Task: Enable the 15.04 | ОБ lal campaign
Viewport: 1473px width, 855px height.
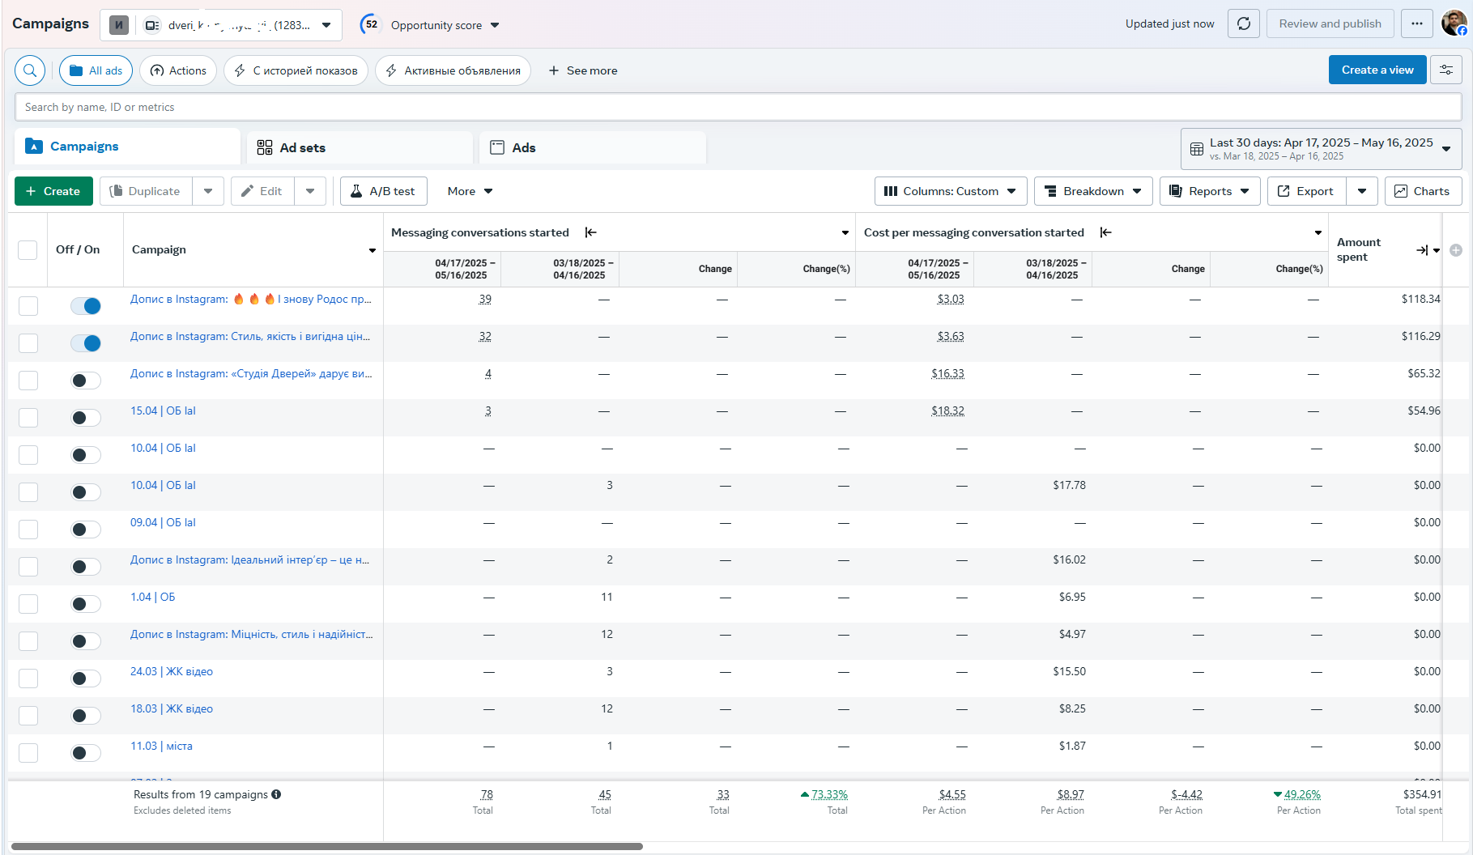Action: (85, 418)
